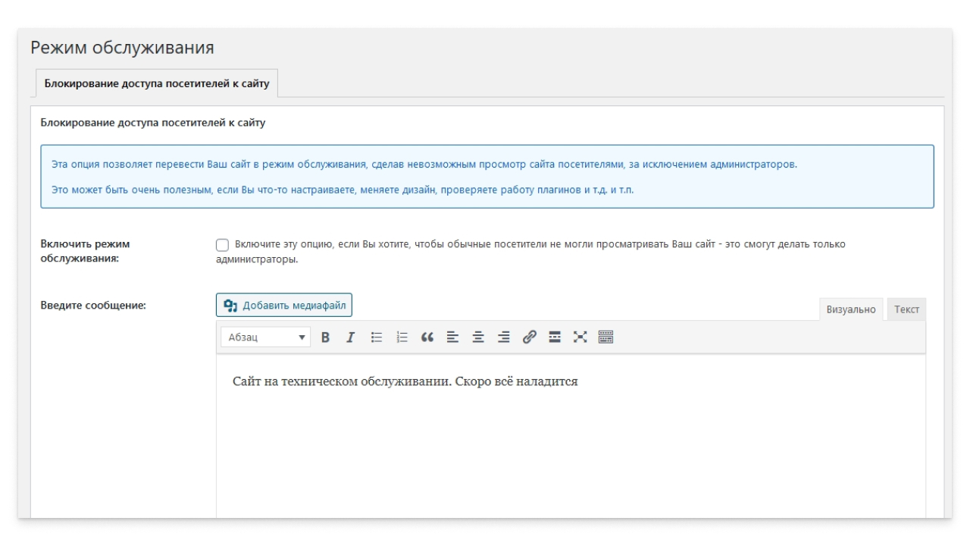Toggle bold formatting in the editor
Viewport: 970px width, 546px height.
tap(325, 337)
